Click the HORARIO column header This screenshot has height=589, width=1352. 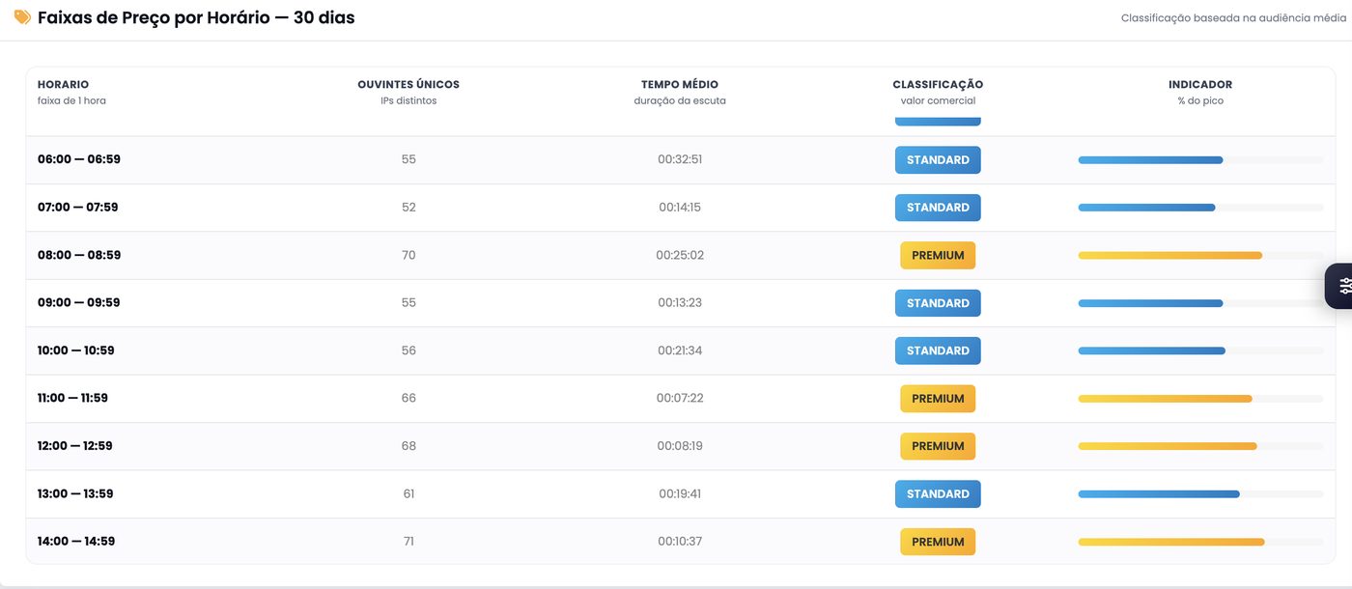(x=63, y=84)
